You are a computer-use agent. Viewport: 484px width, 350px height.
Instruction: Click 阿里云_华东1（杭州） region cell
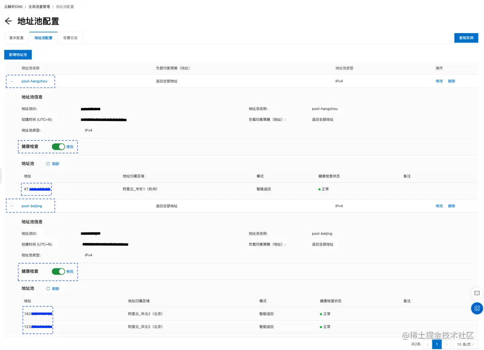pyautogui.click(x=140, y=189)
